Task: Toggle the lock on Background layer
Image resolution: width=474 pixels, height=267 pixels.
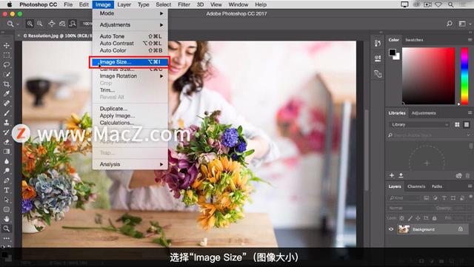Action: 460,229
